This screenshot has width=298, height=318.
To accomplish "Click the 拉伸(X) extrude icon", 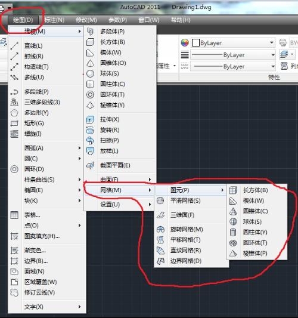I will click(x=90, y=119).
